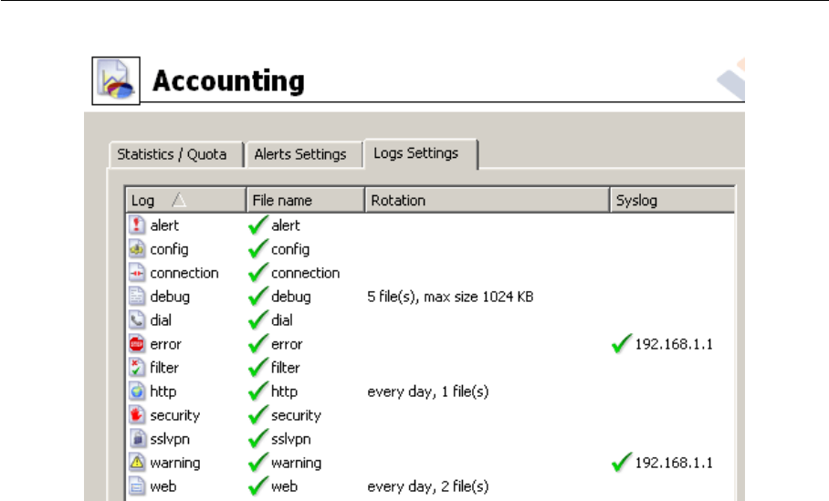This screenshot has height=501, width=829.
Task: Click the connection log icon
Action: point(138,273)
